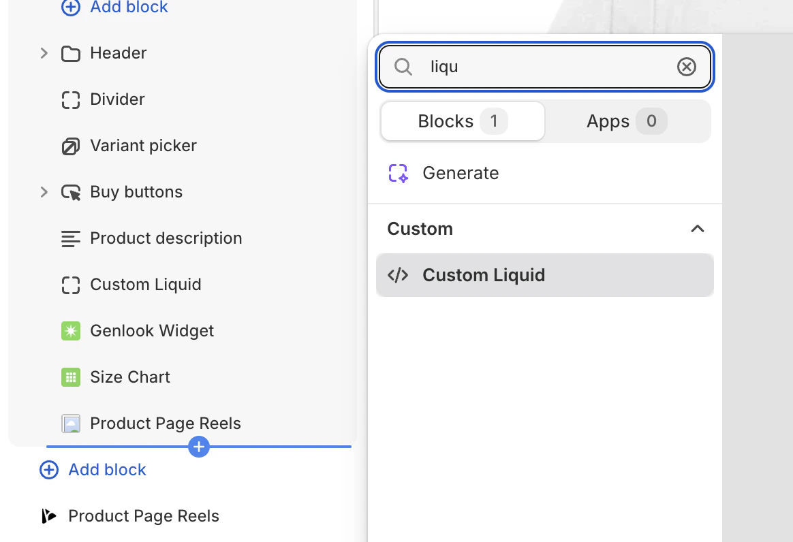793x542 pixels.
Task: Clear the search field with the X button
Action: [686, 66]
